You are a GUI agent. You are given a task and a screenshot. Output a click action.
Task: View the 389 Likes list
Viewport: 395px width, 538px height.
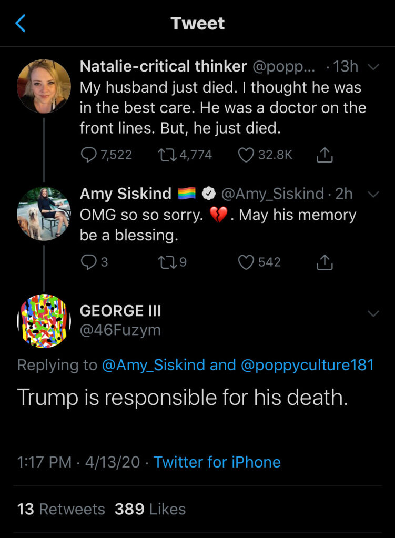pos(150,509)
